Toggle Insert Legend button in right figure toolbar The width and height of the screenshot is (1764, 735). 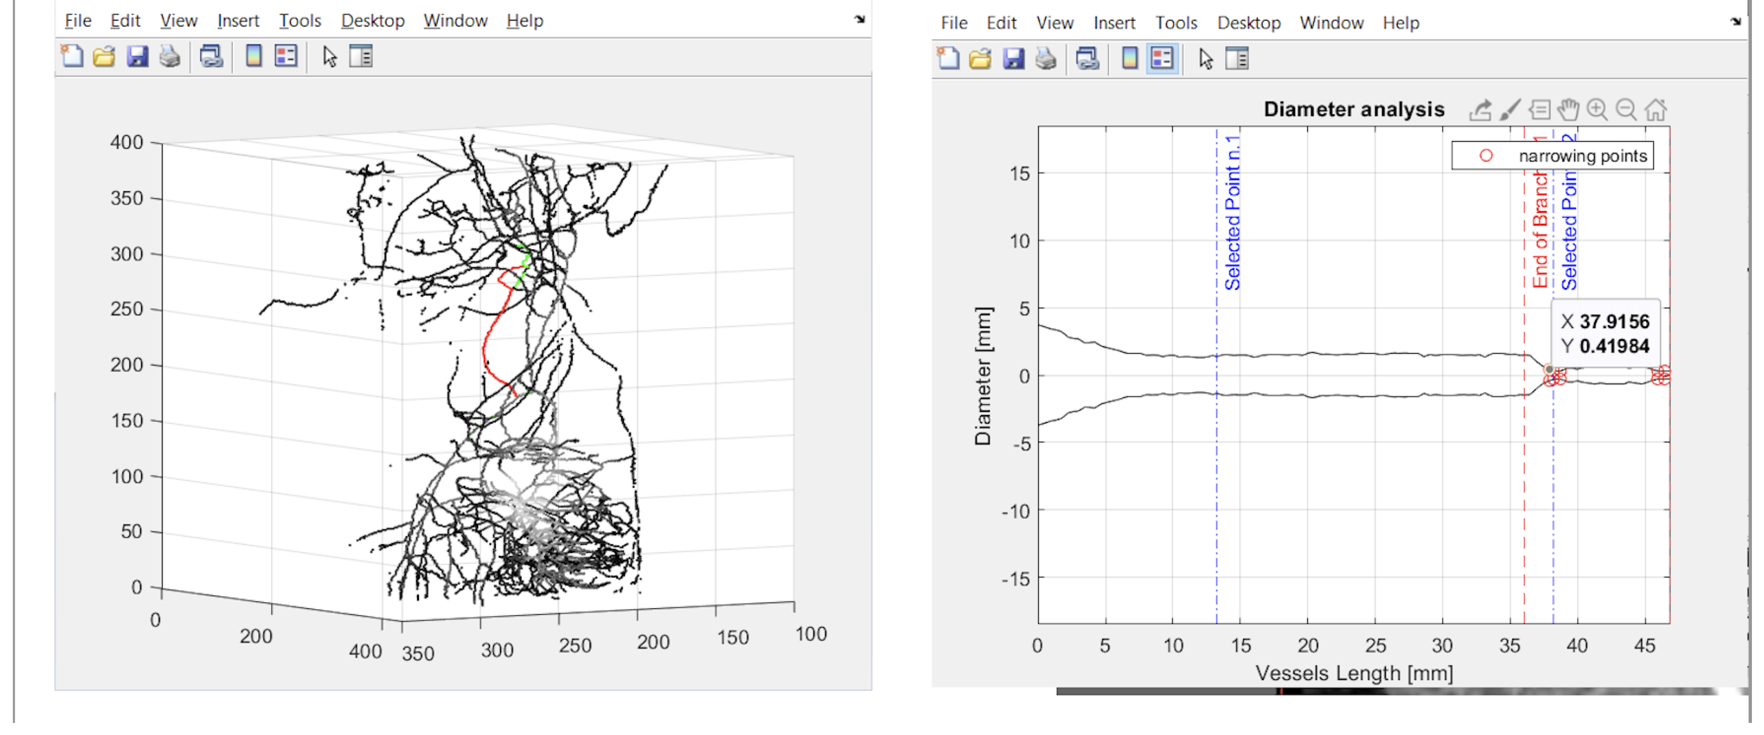[x=1162, y=59]
